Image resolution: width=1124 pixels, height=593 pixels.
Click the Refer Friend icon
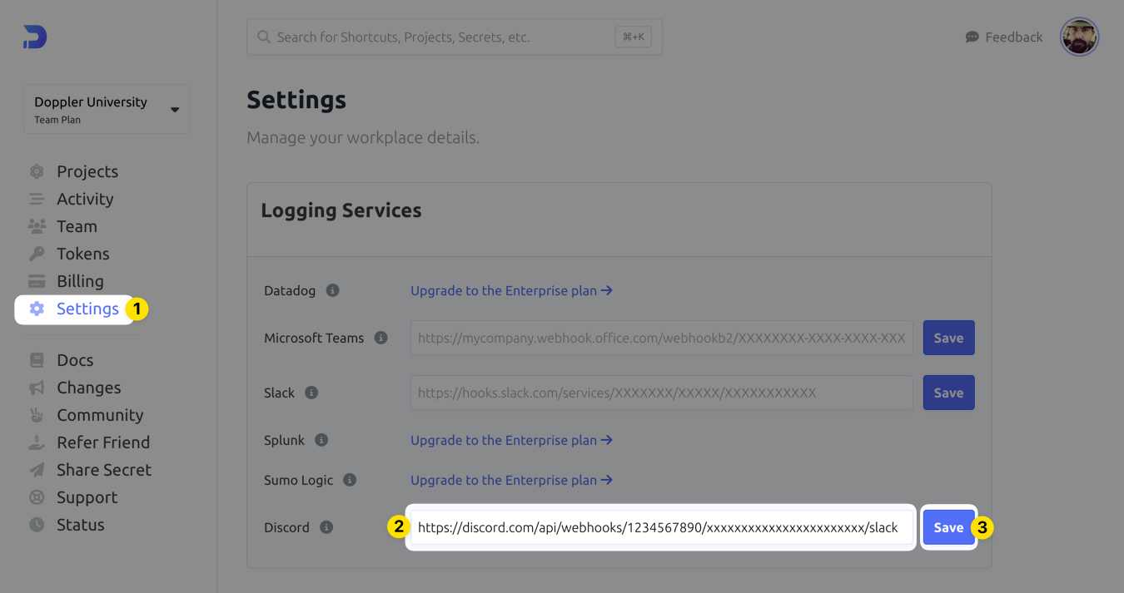[x=37, y=442]
